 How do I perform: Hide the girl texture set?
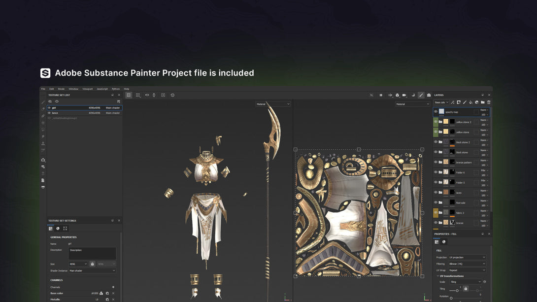[49, 108]
